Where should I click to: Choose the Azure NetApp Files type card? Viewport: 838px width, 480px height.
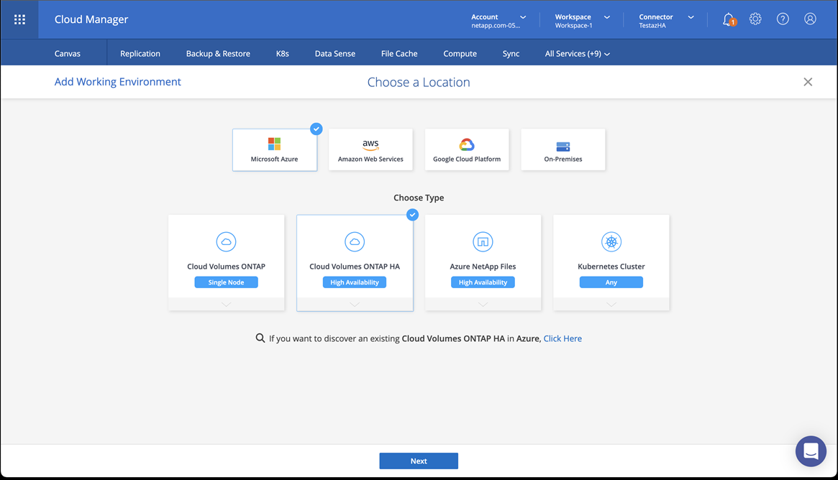[x=483, y=262]
